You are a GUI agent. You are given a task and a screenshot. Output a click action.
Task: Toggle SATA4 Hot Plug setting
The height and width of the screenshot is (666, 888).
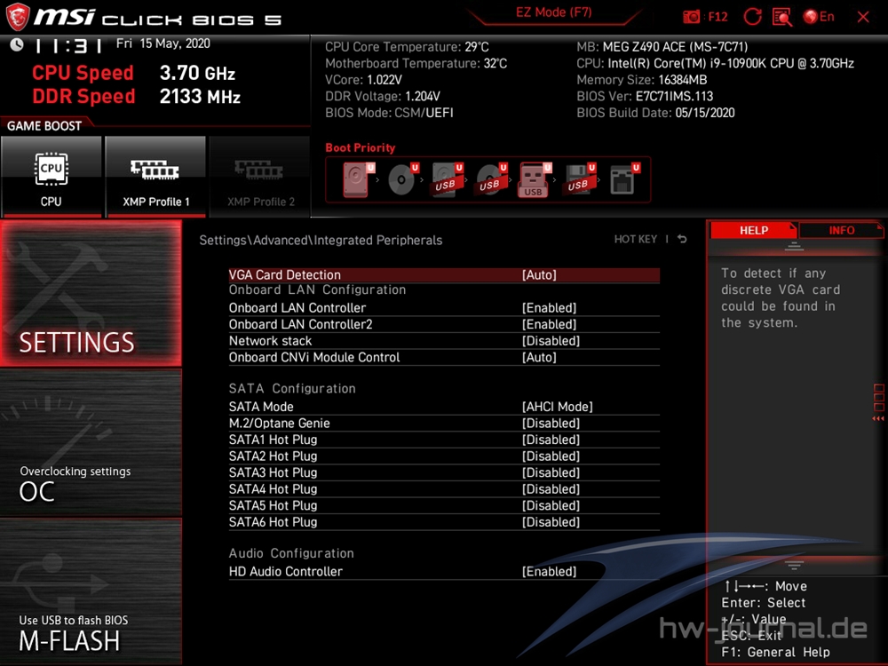444,488
